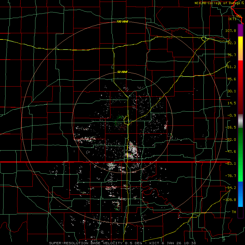Viewport: 245px width, 245px height.
Task: Click the [KT] units label
Action: pyautogui.click(x=232, y=19)
